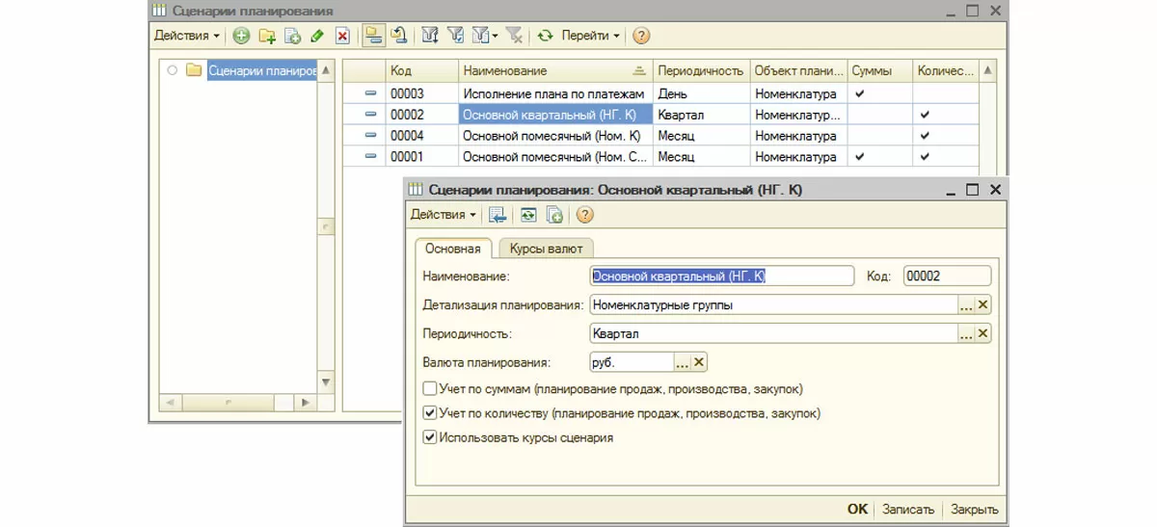The width and height of the screenshot is (1157, 527).
Task: Click the Записать button
Action: [x=908, y=510]
